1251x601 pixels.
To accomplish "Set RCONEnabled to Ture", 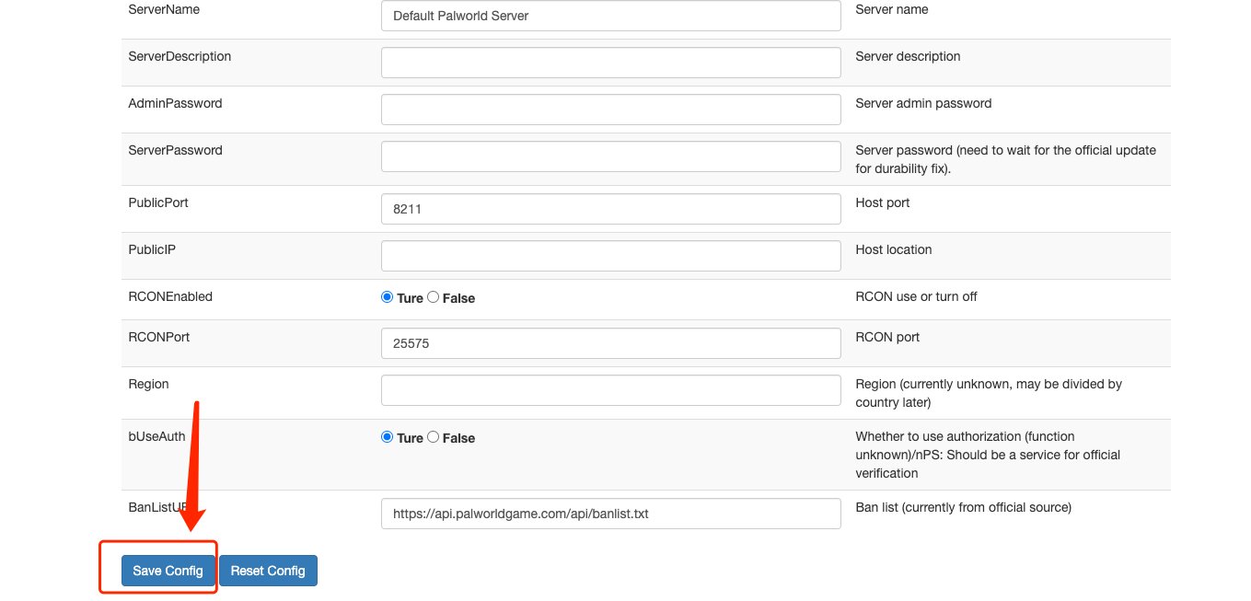I will click(388, 297).
